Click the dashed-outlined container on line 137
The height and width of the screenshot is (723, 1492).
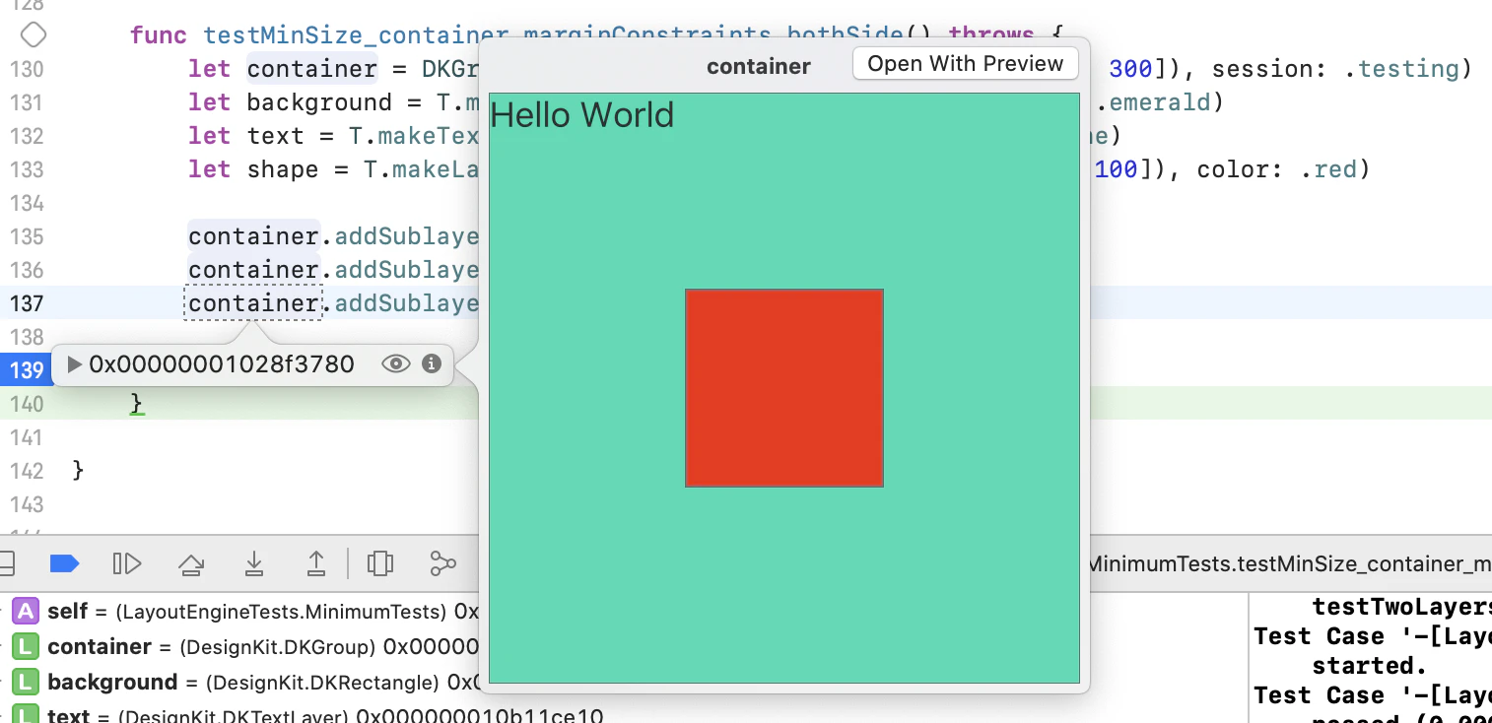(x=253, y=303)
